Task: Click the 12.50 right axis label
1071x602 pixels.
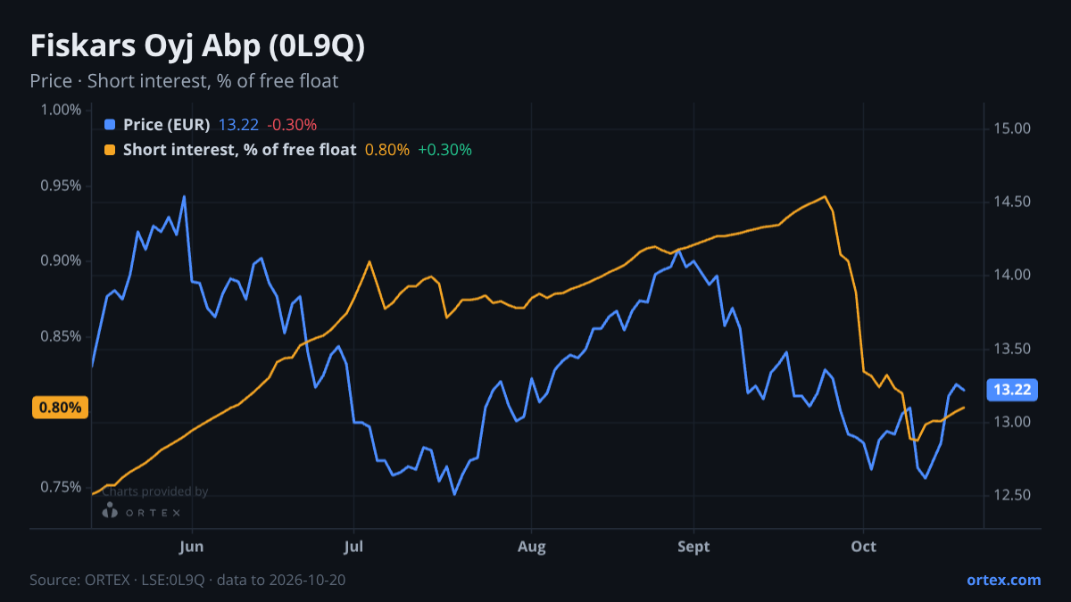Action: pos(1013,495)
